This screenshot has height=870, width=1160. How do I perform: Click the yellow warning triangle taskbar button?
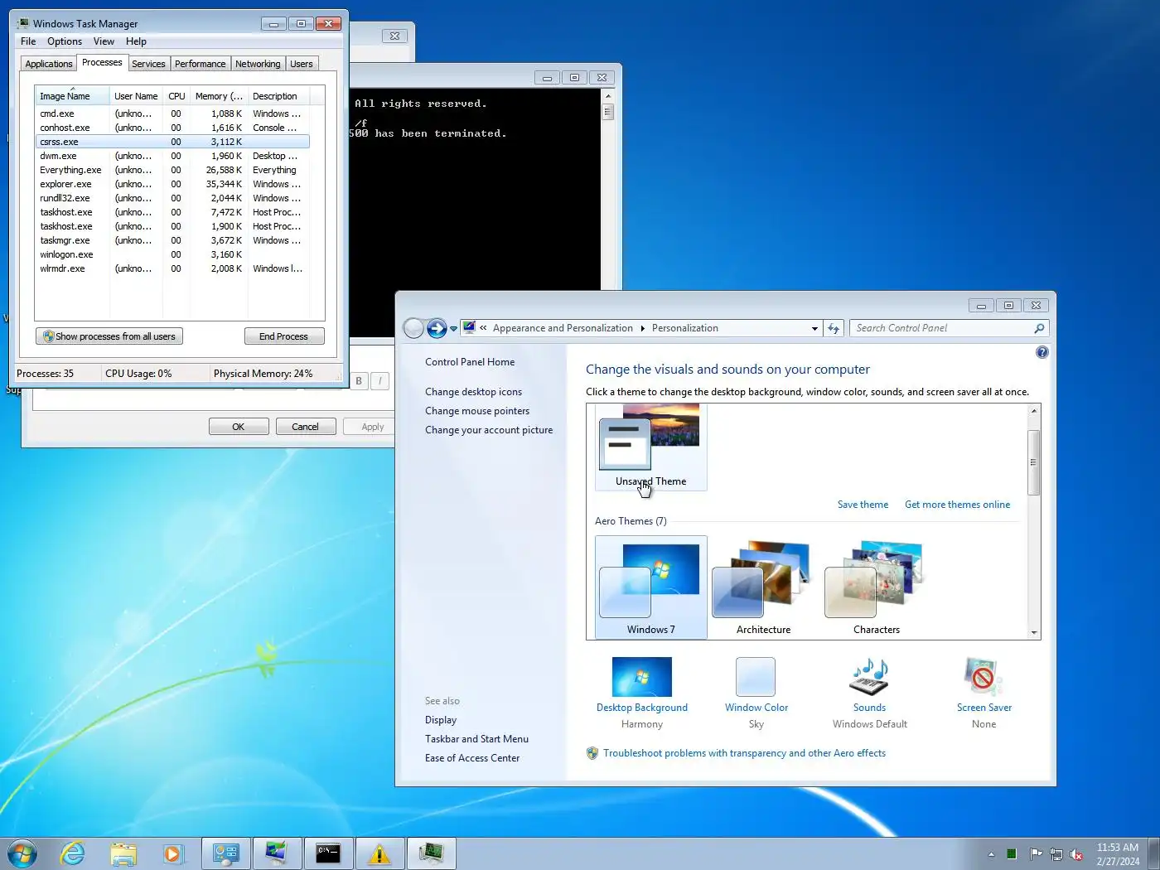379,853
